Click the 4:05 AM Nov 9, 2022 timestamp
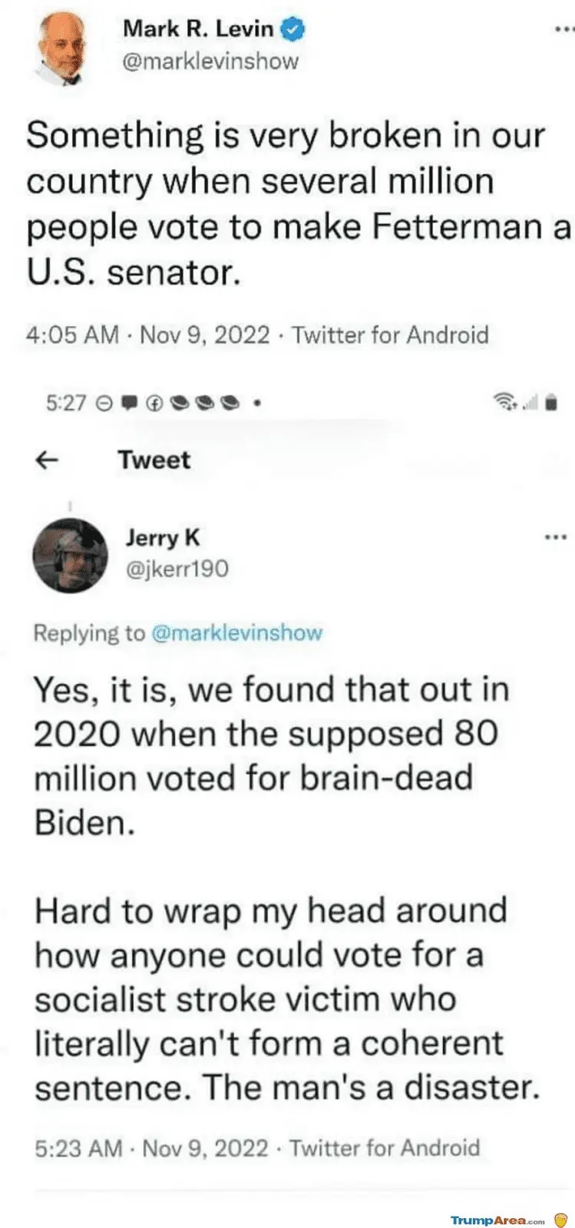This screenshot has width=575, height=1228. tap(147, 335)
